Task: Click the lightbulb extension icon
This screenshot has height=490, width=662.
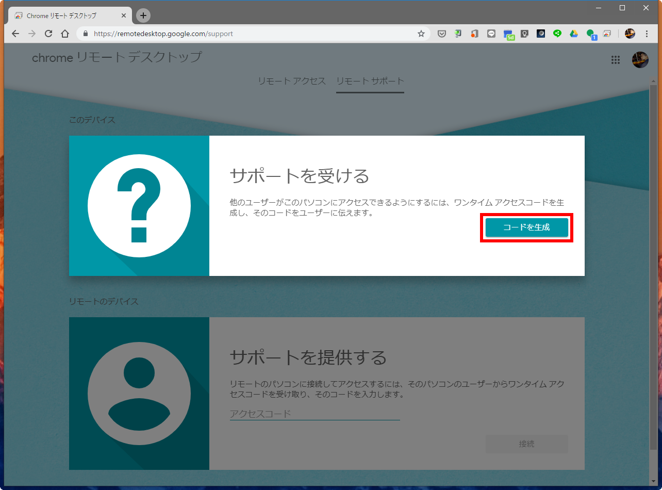Action: [524, 34]
